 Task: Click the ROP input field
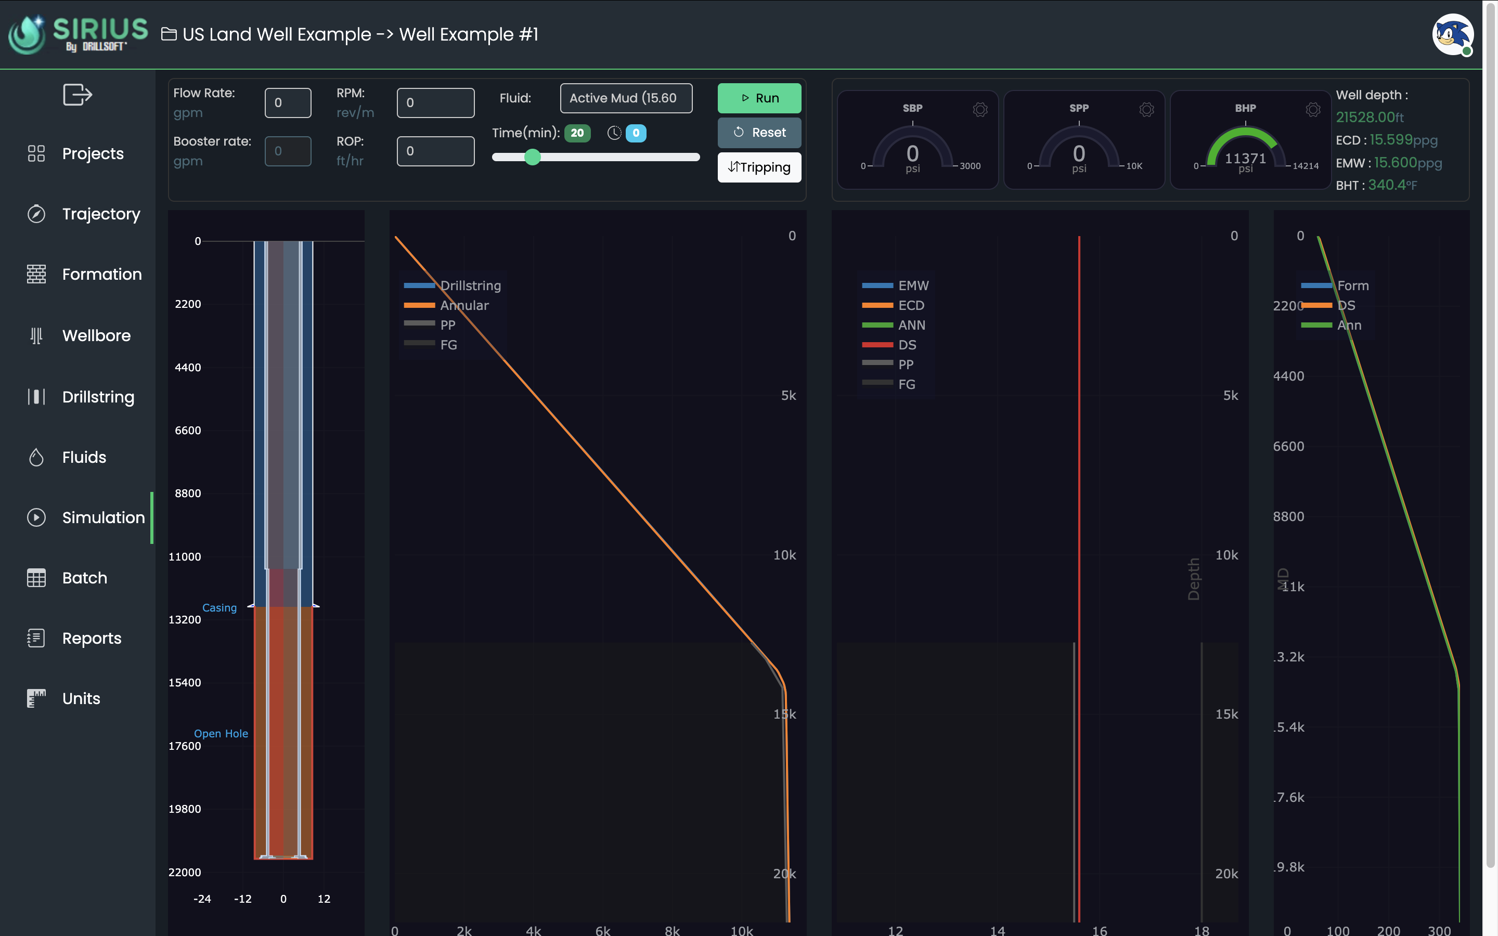pos(436,151)
